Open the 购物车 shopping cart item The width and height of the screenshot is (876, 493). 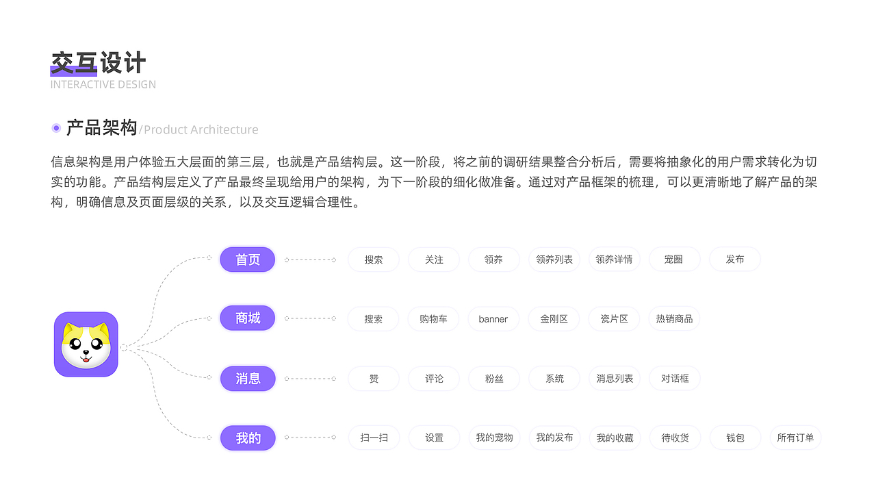coord(433,318)
